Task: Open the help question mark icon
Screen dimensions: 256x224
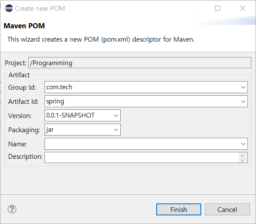Action: pyautogui.click(x=12, y=209)
